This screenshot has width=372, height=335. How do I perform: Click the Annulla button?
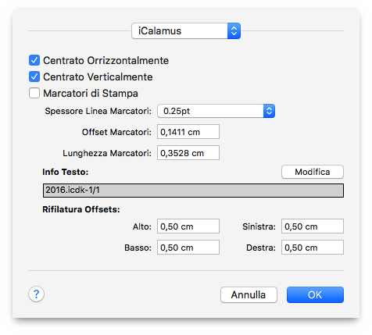[249, 295]
